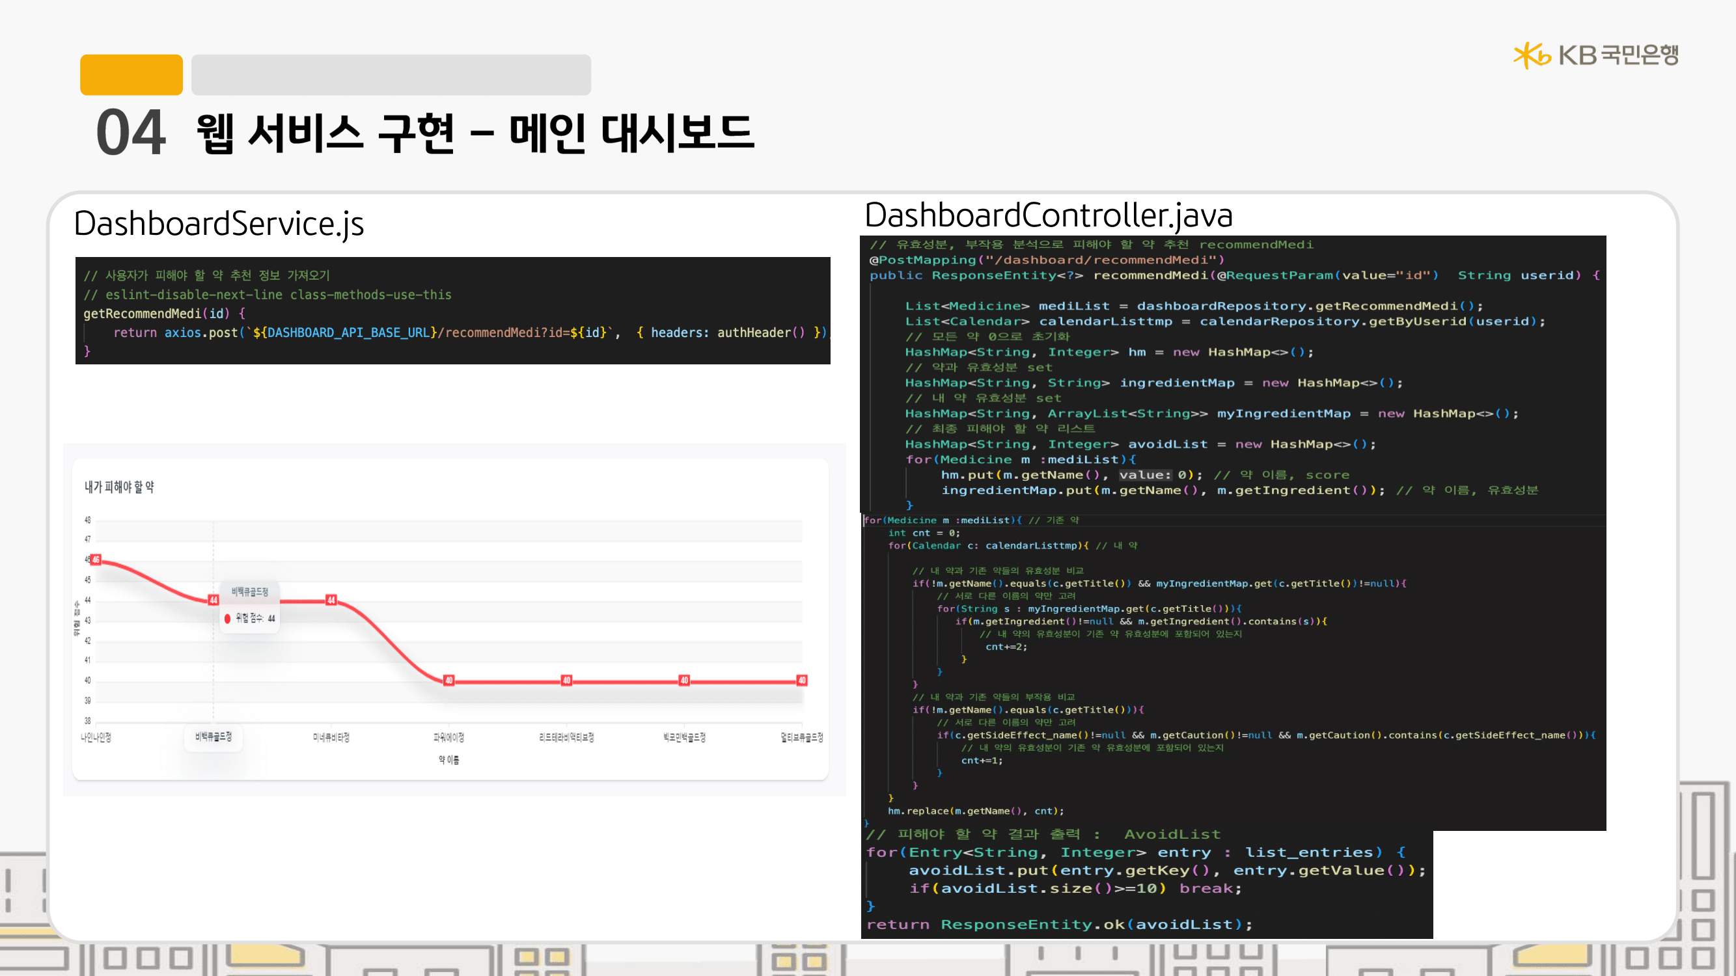
Task: Click the 내가 피해야 할 약 chart title
Action: (x=119, y=487)
